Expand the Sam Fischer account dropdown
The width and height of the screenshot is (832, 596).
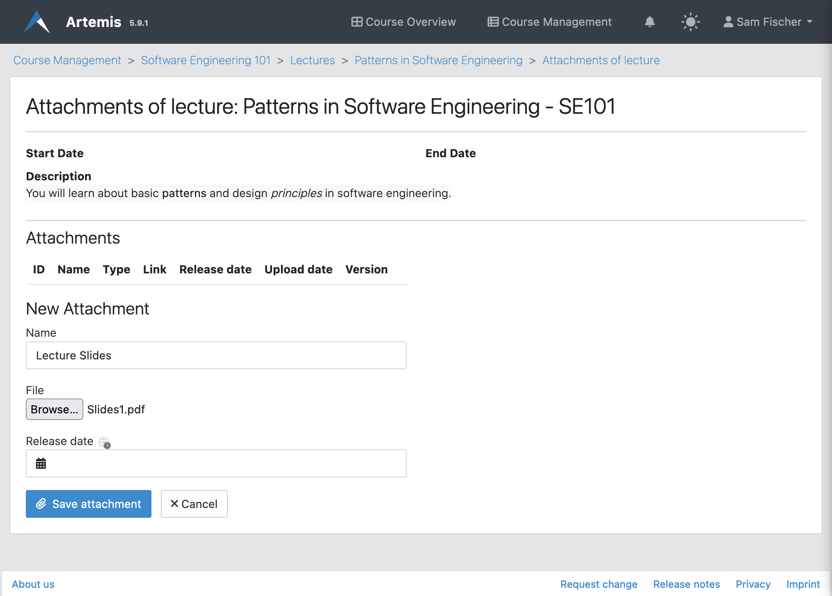(769, 22)
